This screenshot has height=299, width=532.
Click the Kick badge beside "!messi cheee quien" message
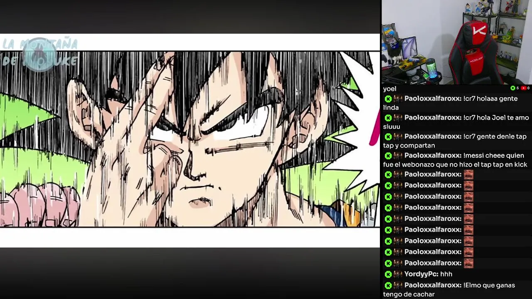[388, 156]
